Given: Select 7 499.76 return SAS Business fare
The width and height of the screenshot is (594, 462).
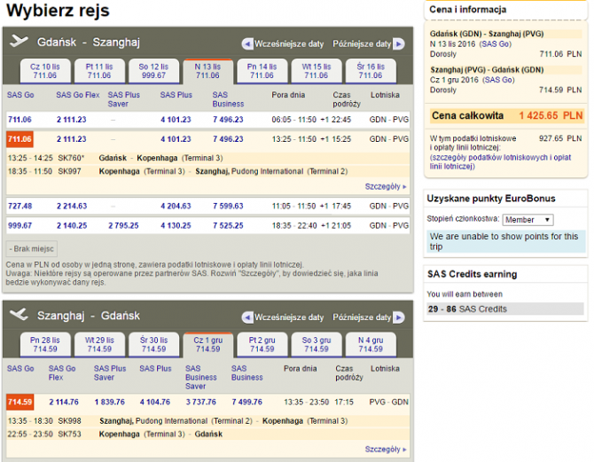Looking at the screenshot, I should 247,402.
